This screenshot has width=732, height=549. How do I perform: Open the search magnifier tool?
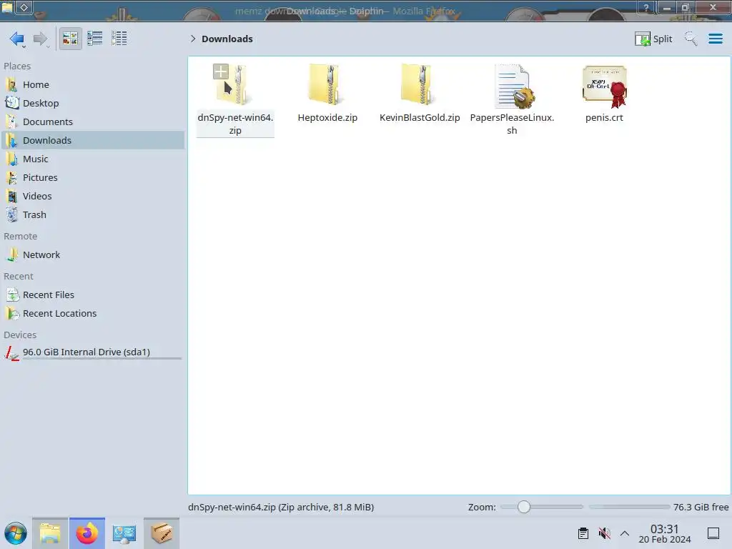point(691,39)
